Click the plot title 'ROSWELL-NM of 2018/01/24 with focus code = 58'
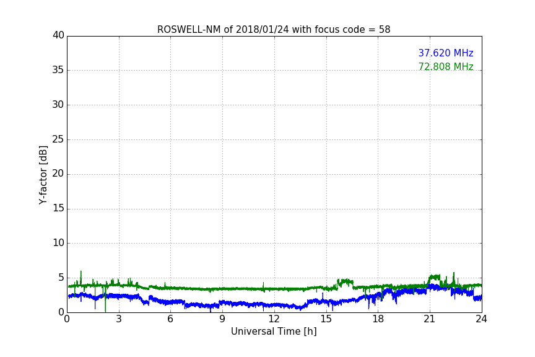The image size is (535, 357). coord(274,30)
